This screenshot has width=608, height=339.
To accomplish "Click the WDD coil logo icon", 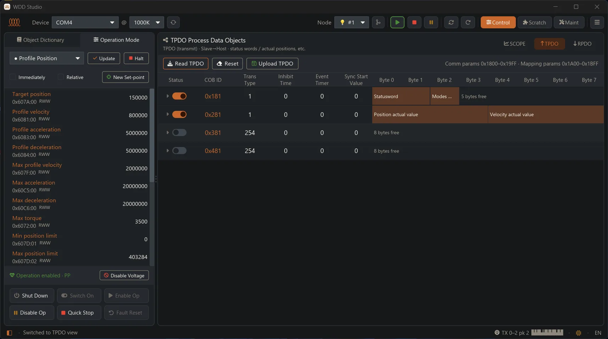I will pos(15,22).
